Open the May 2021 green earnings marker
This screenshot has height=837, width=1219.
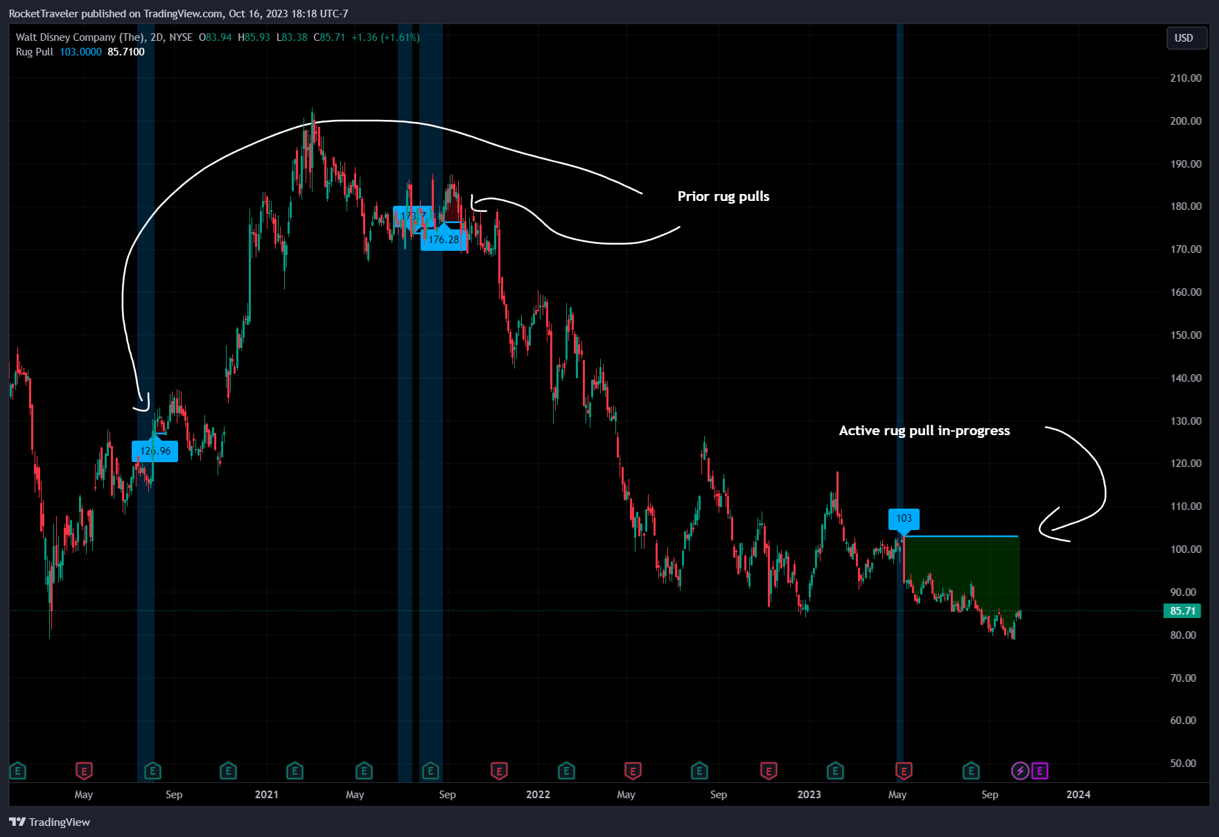pyautogui.click(x=364, y=770)
